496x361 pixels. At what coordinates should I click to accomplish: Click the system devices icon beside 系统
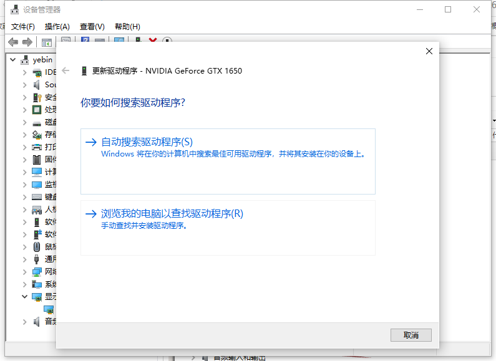[37, 284]
